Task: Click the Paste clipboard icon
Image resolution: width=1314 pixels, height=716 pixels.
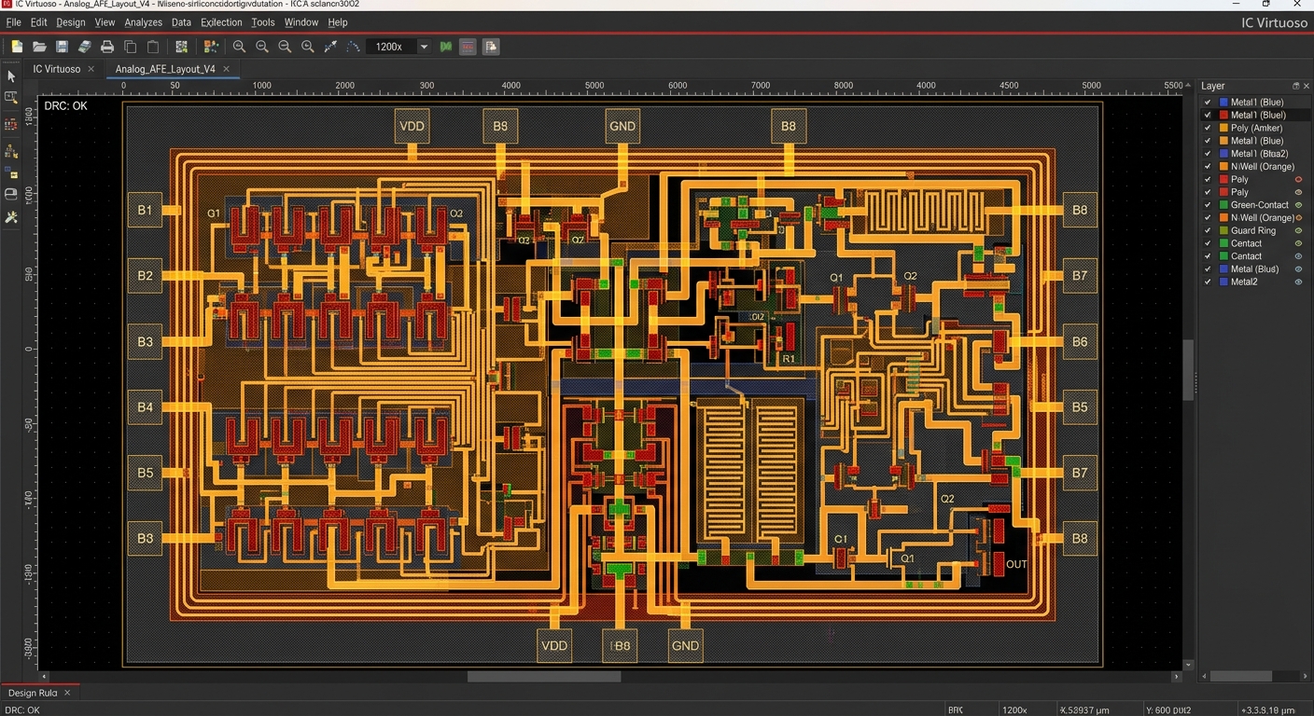Action: pos(153,47)
